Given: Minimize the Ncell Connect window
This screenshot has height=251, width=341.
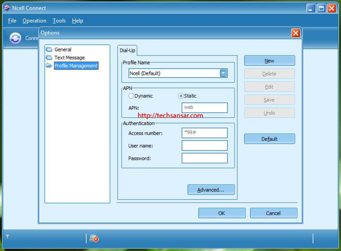Looking at the screenshot, I should click(x=311, y=9).
